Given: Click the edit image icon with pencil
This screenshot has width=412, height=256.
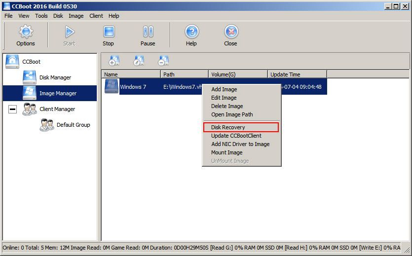Looking at the screenshot, I should point(139,61).
